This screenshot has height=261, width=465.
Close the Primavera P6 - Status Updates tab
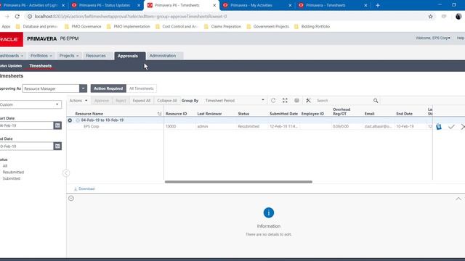pyautogui.click(x=139, y=5)
